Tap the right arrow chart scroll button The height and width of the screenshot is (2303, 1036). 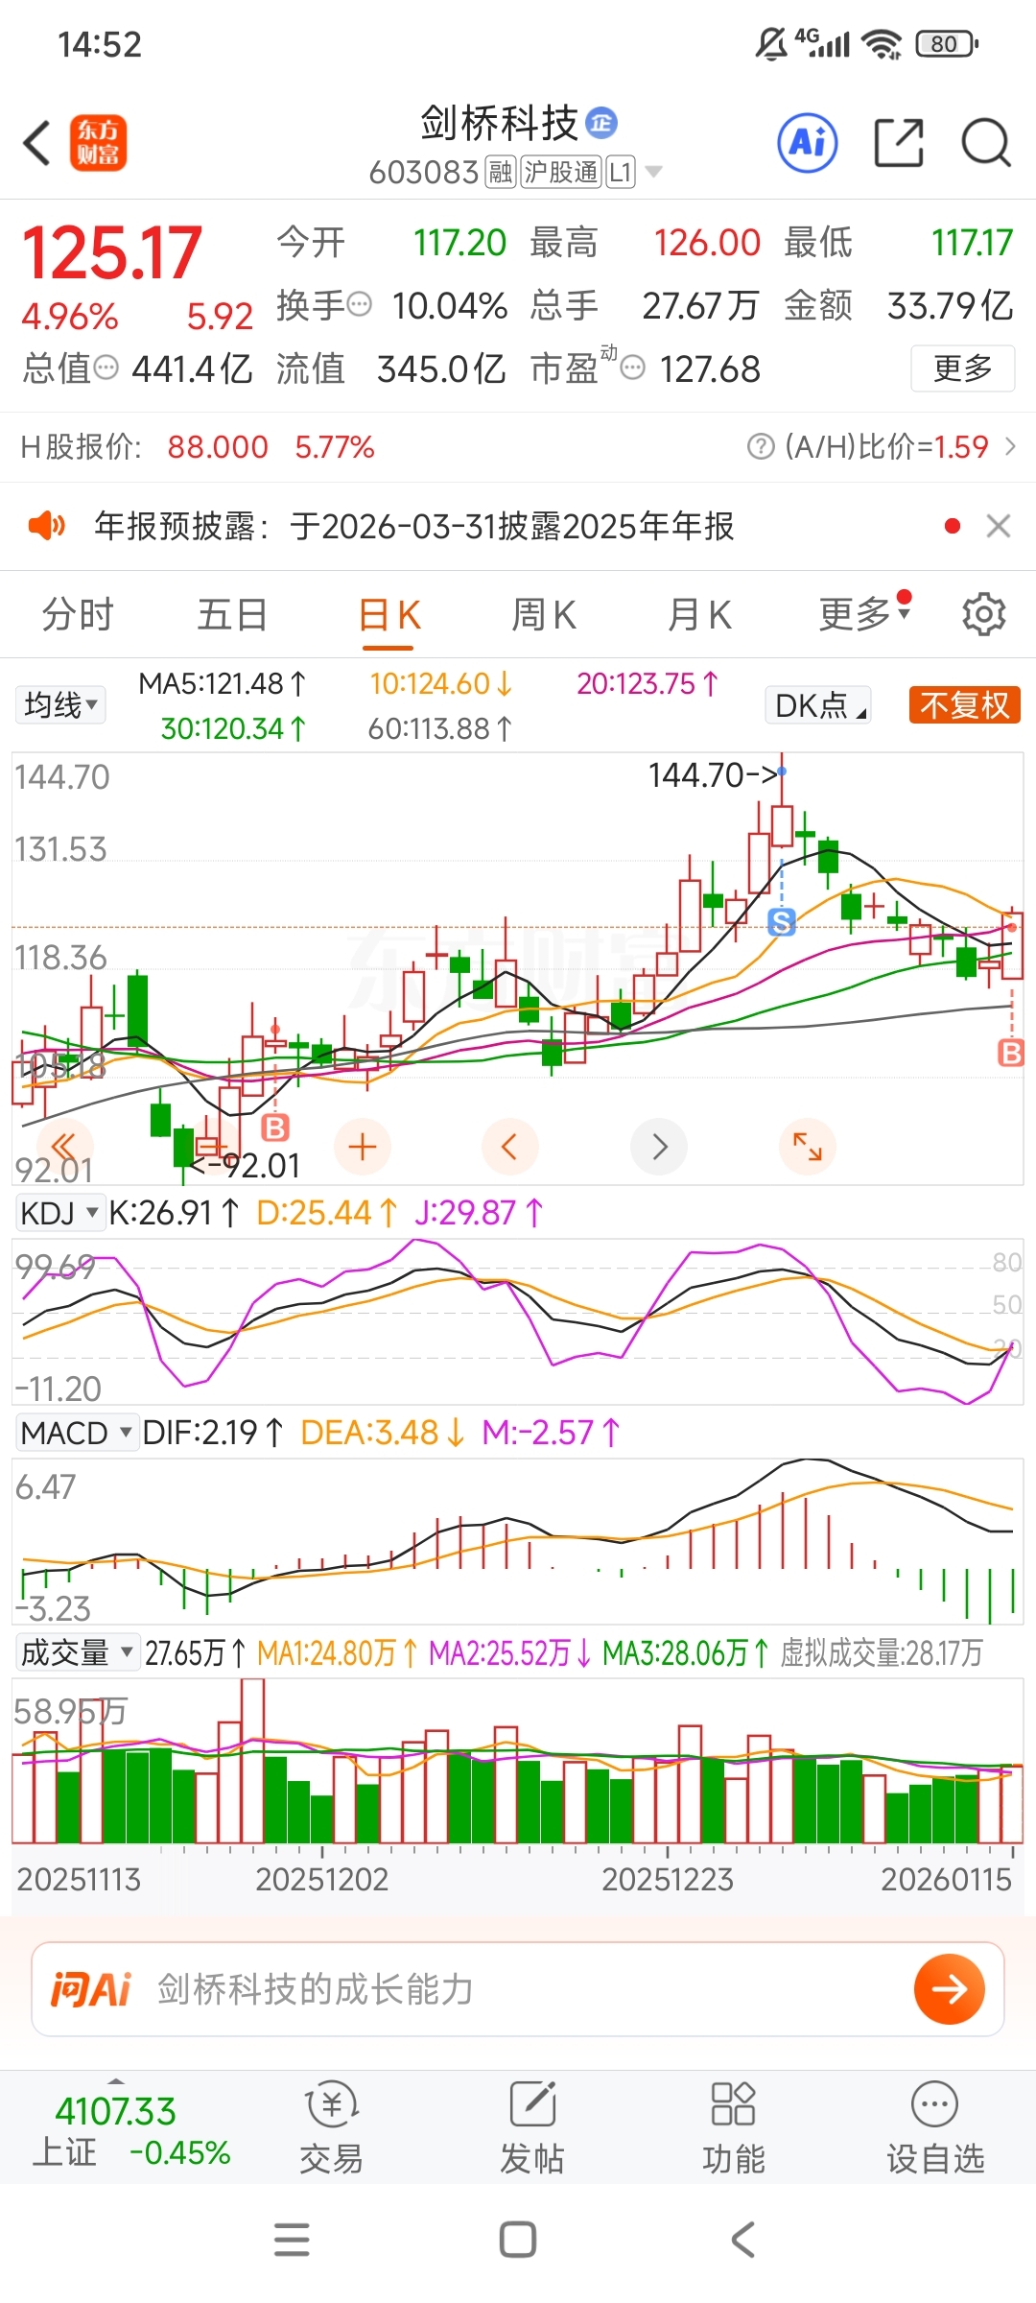[659, 1147]
